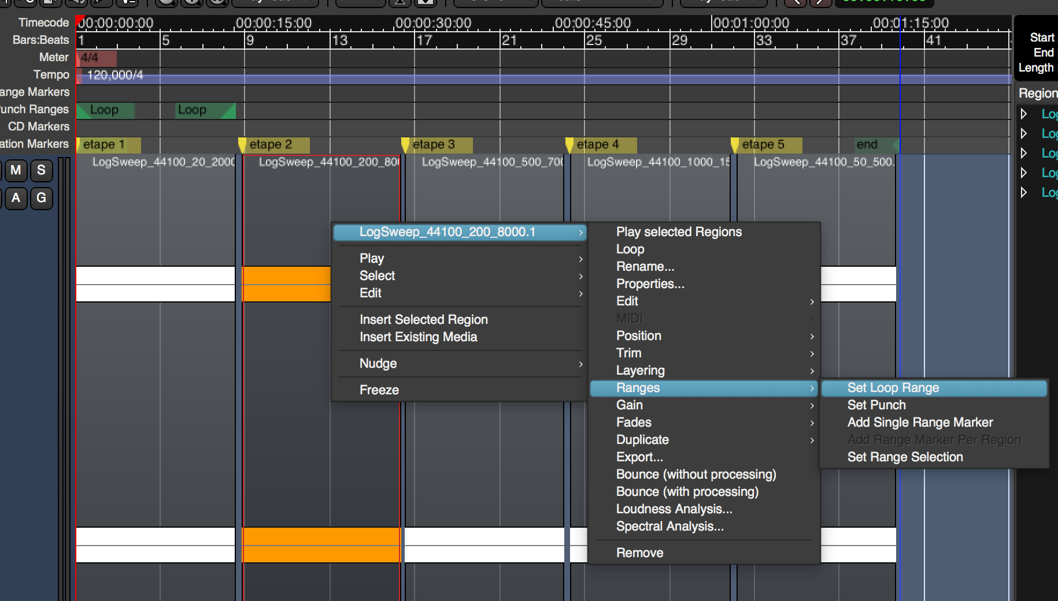Select the leftmost Loop range marker
Viewport: 1058px width, 601px height.
coord(104,110)
